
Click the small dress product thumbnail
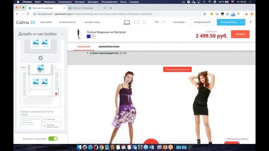[x=79, y=34]
